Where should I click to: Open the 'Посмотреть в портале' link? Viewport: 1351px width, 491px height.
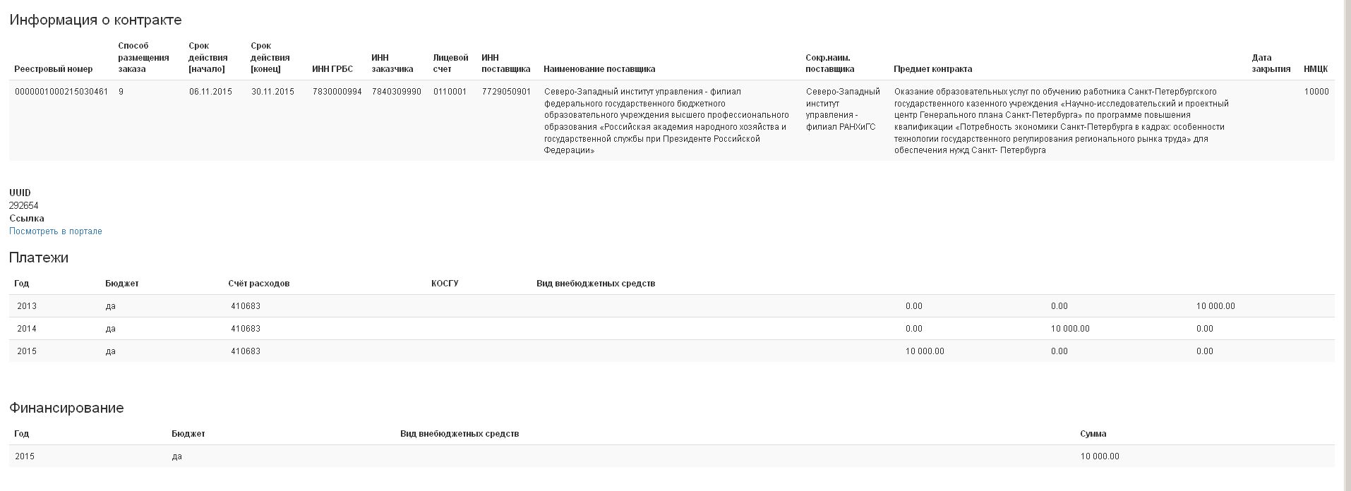click(55, 231)
